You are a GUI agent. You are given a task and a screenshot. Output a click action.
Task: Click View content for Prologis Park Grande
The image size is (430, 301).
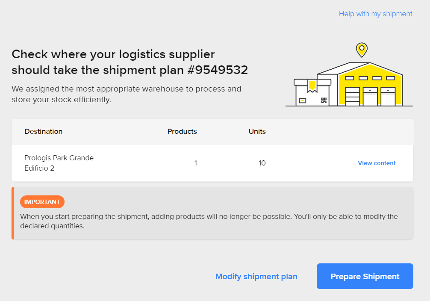tap(377, 163)
